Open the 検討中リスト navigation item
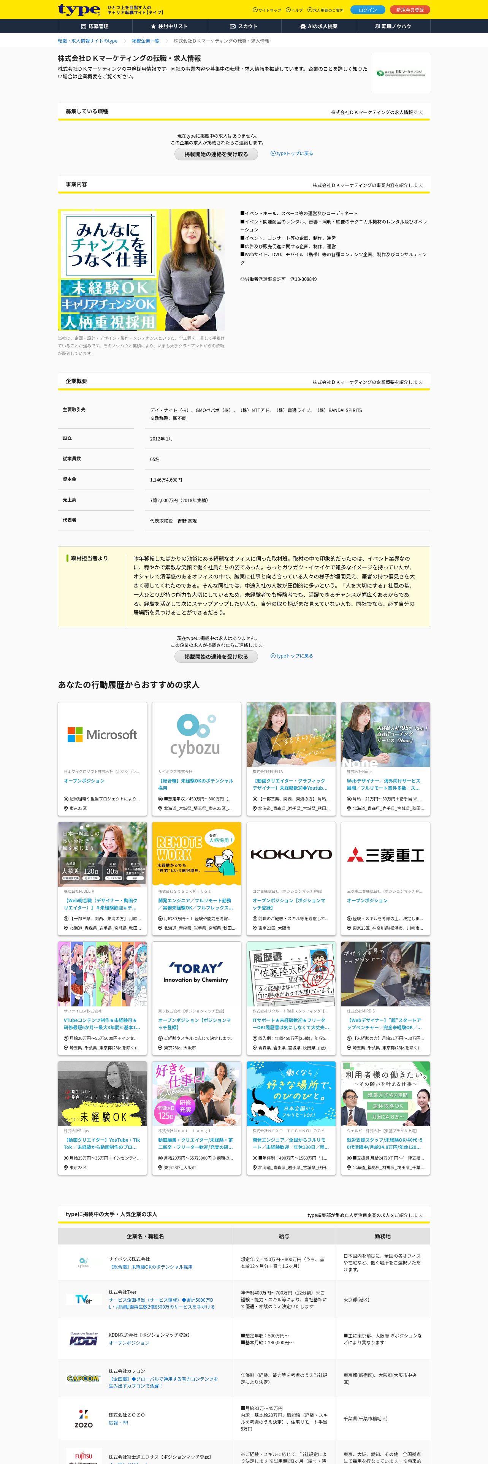The height and width of the screenshot is (1464, 488). click(x=169, y=26)
